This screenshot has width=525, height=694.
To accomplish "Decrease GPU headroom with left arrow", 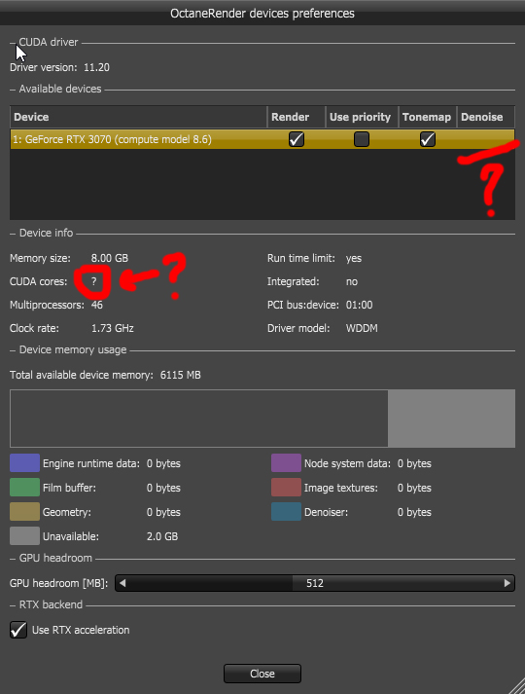I will (122, 583).
